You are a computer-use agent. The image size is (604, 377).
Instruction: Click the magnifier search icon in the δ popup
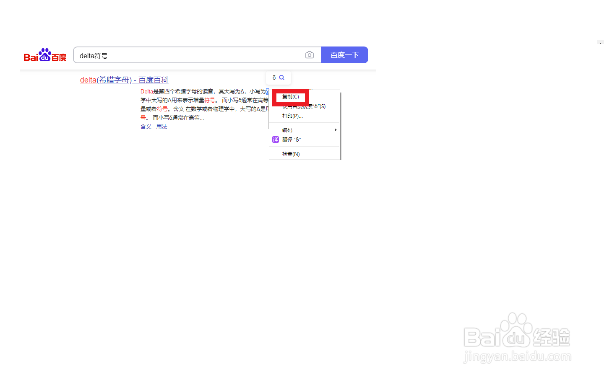click(282, 77)
